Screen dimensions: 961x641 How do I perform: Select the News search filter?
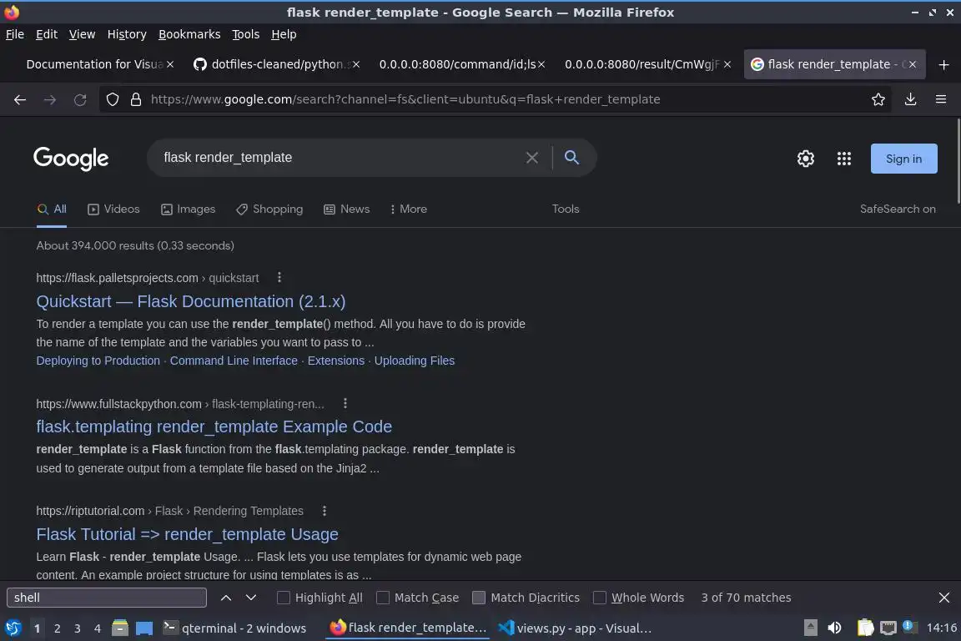click(x=346, y=209)
